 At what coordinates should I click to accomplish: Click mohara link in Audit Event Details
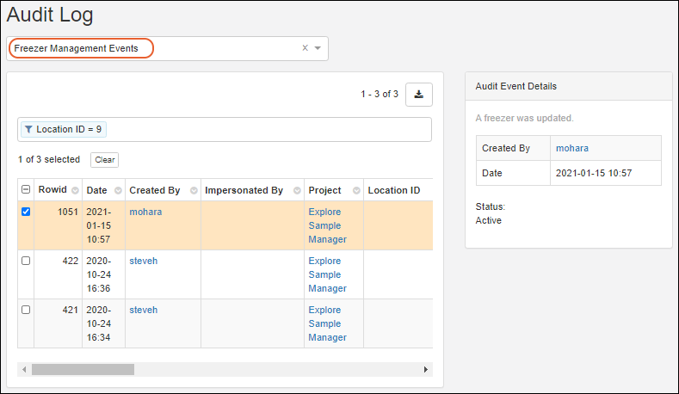(x=572, y=148)
